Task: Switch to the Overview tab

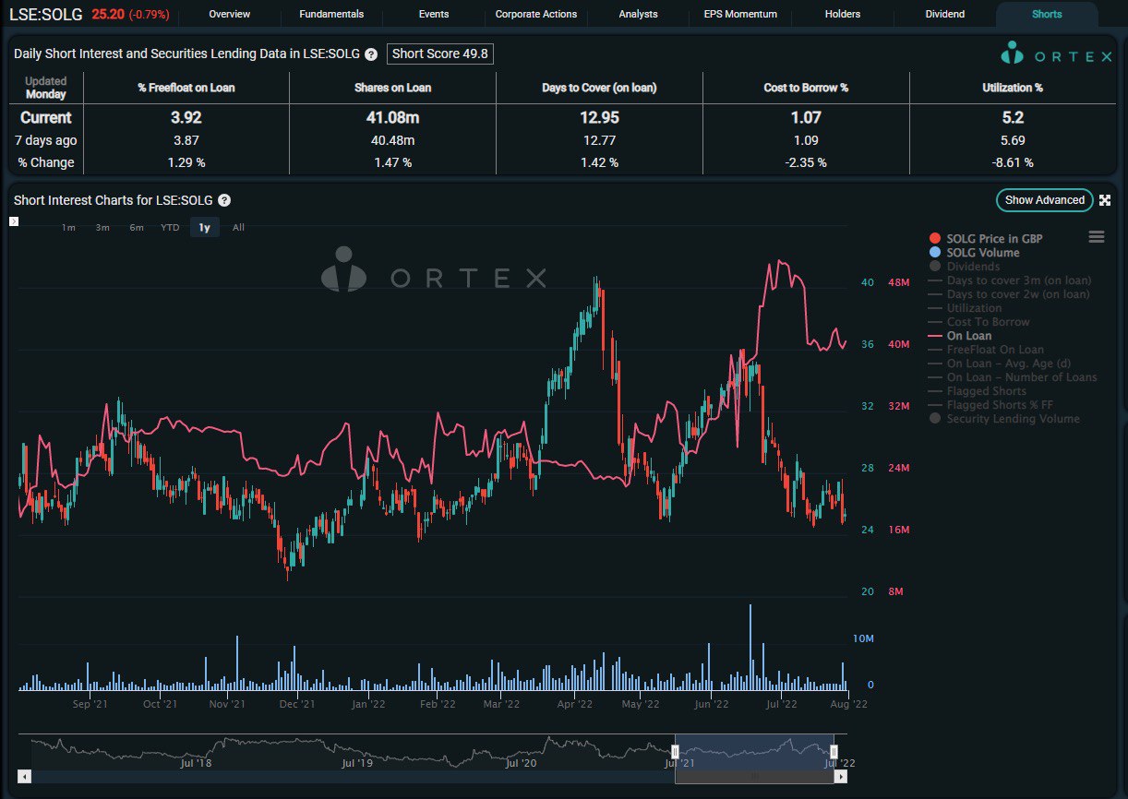Action: click(230, 14)
